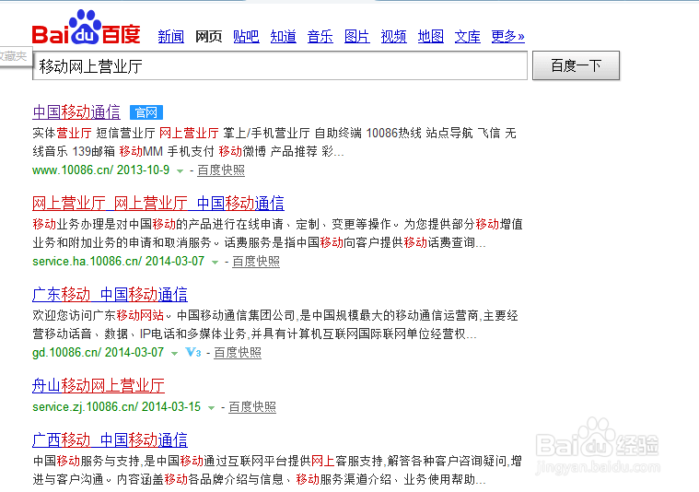Open the 视频 tab
This screenshot has width=699, height=492.
[x=393, y=36]
